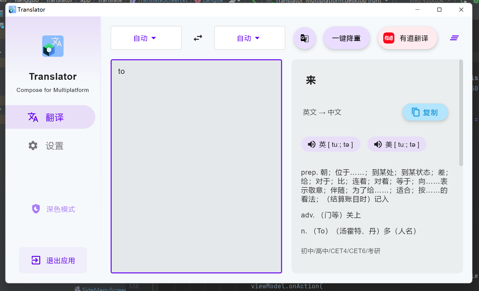Click the 初中/高中/CET4/CET6/考研 tag line

click(341, 251)
